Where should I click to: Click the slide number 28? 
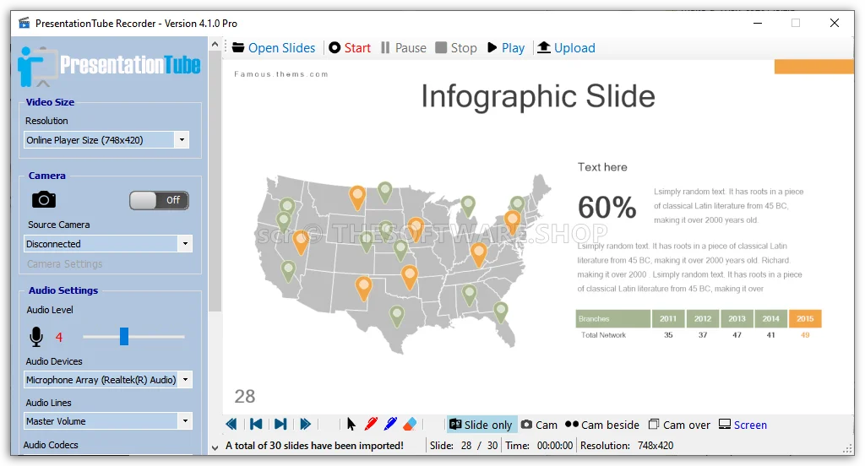pos(245,396)
